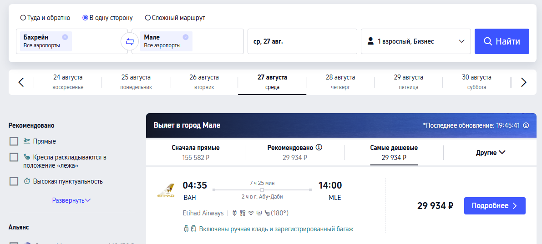Swap origin and destination airports icon
542x244 pixels.
click(130, 41)
